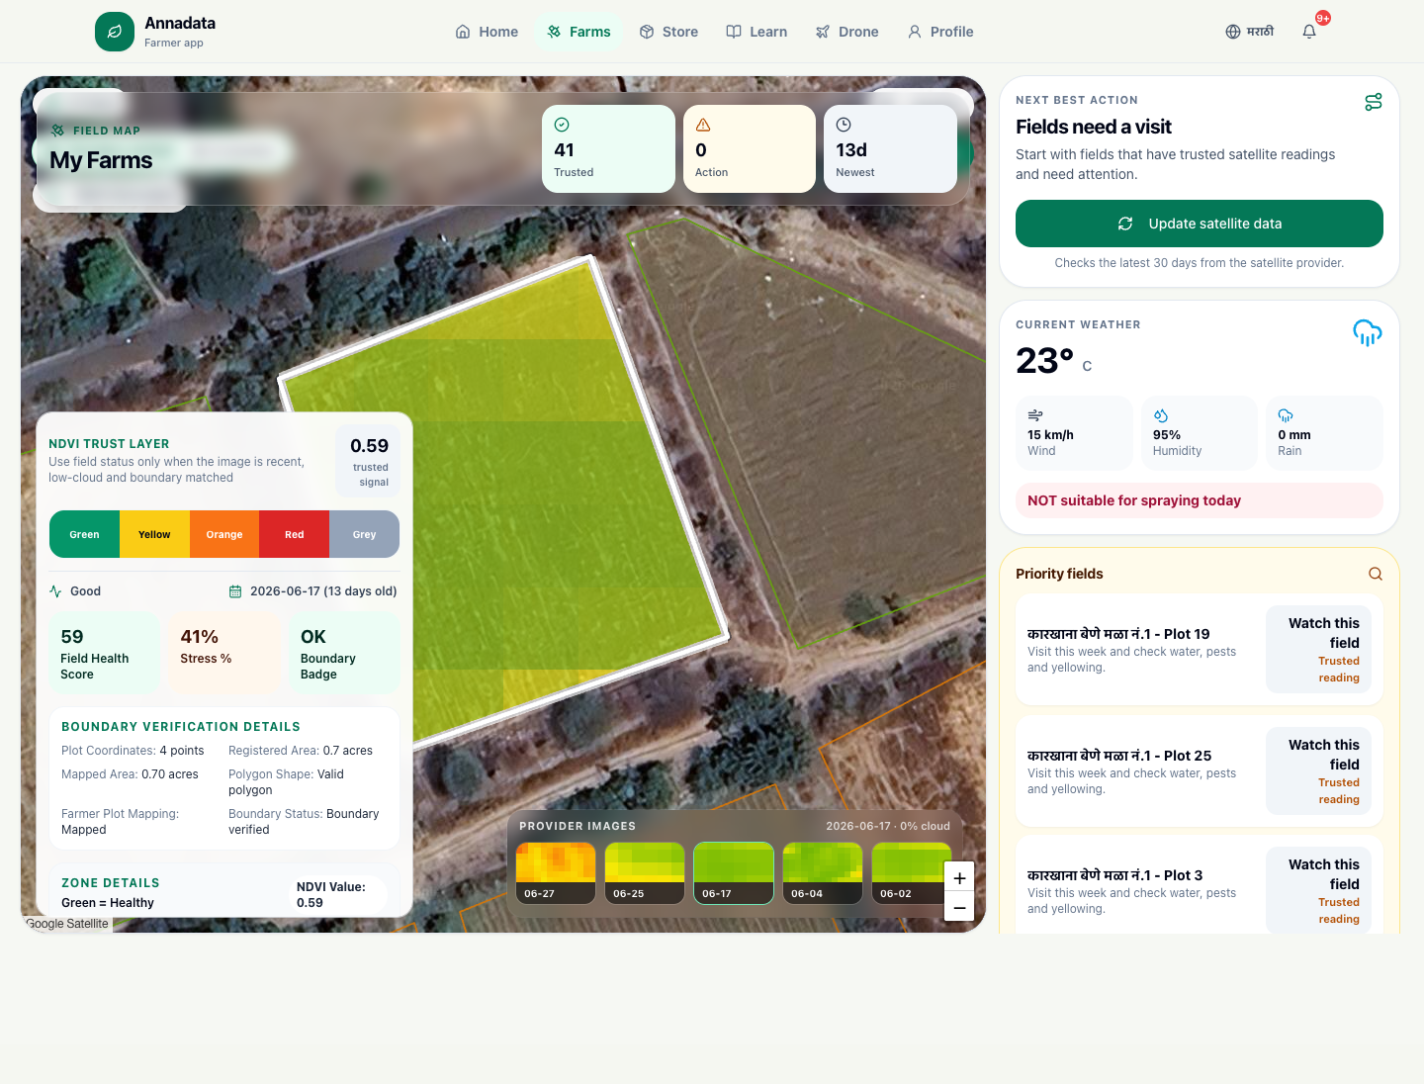Open Plot 25 priority field
Viewport: 1424px width, 1084px height.
[x=1200, y=771]
